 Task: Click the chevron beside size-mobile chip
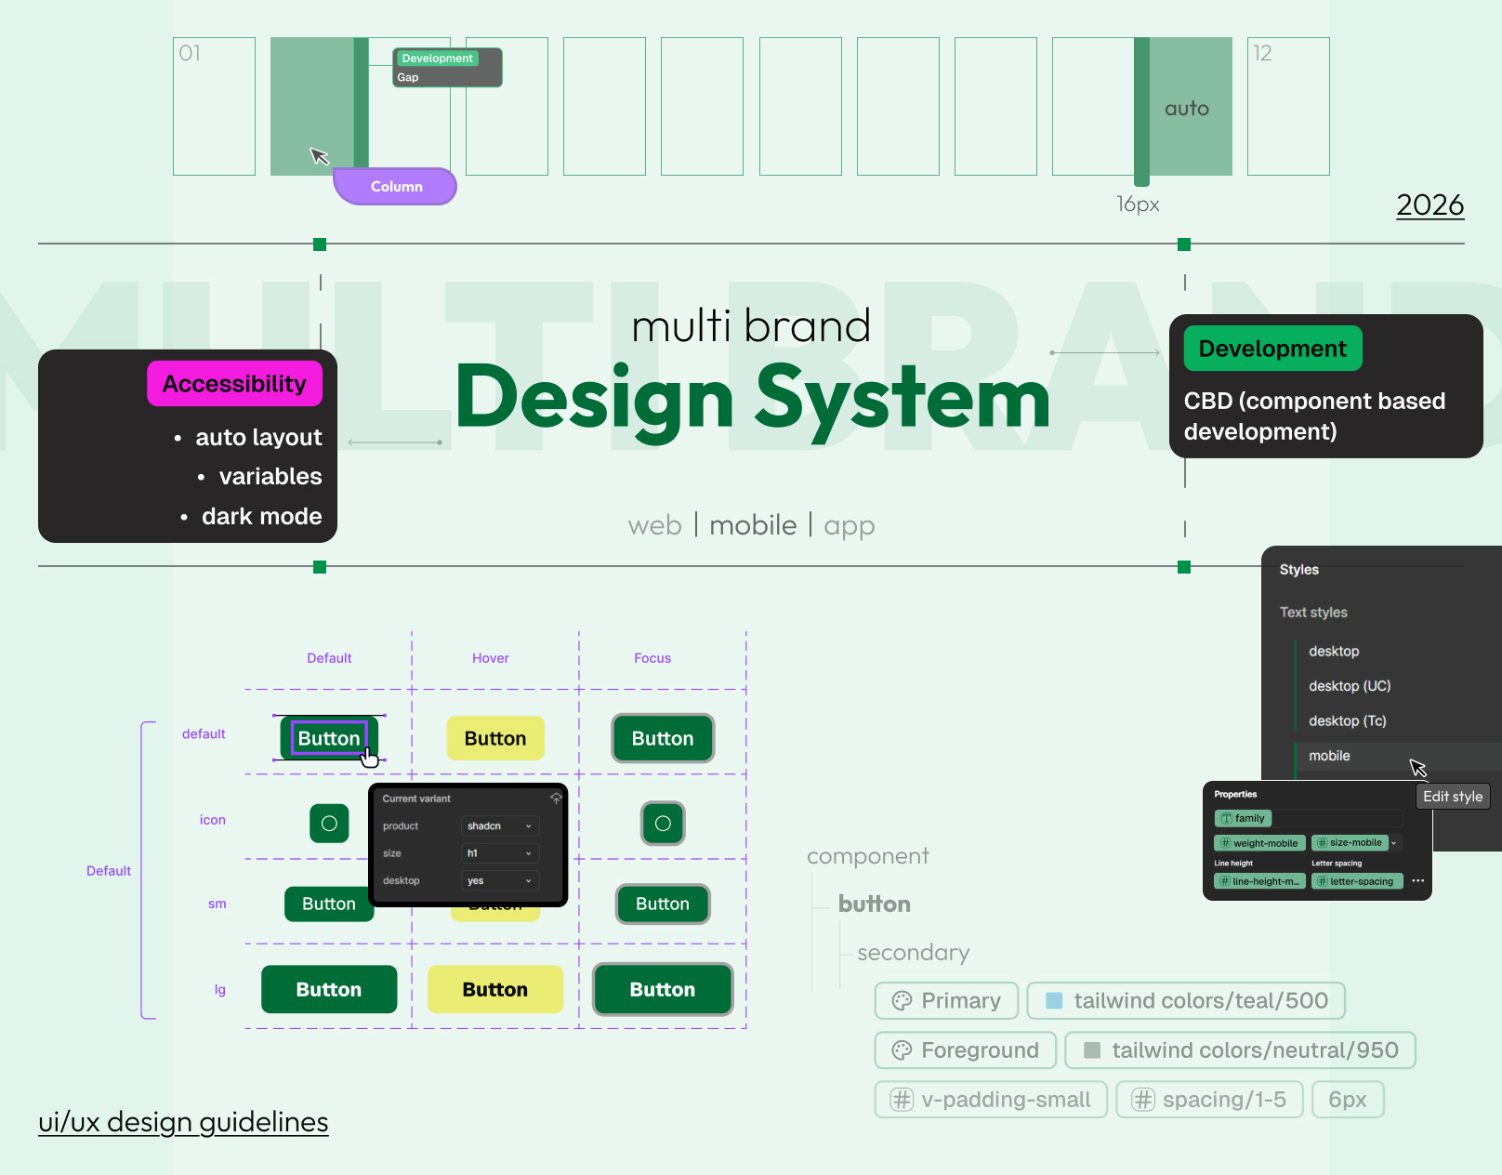(1394, 843)
